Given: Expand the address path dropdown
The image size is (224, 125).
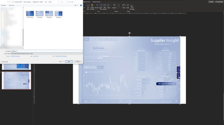Looking at the screenshot, I should click(59, 2).
